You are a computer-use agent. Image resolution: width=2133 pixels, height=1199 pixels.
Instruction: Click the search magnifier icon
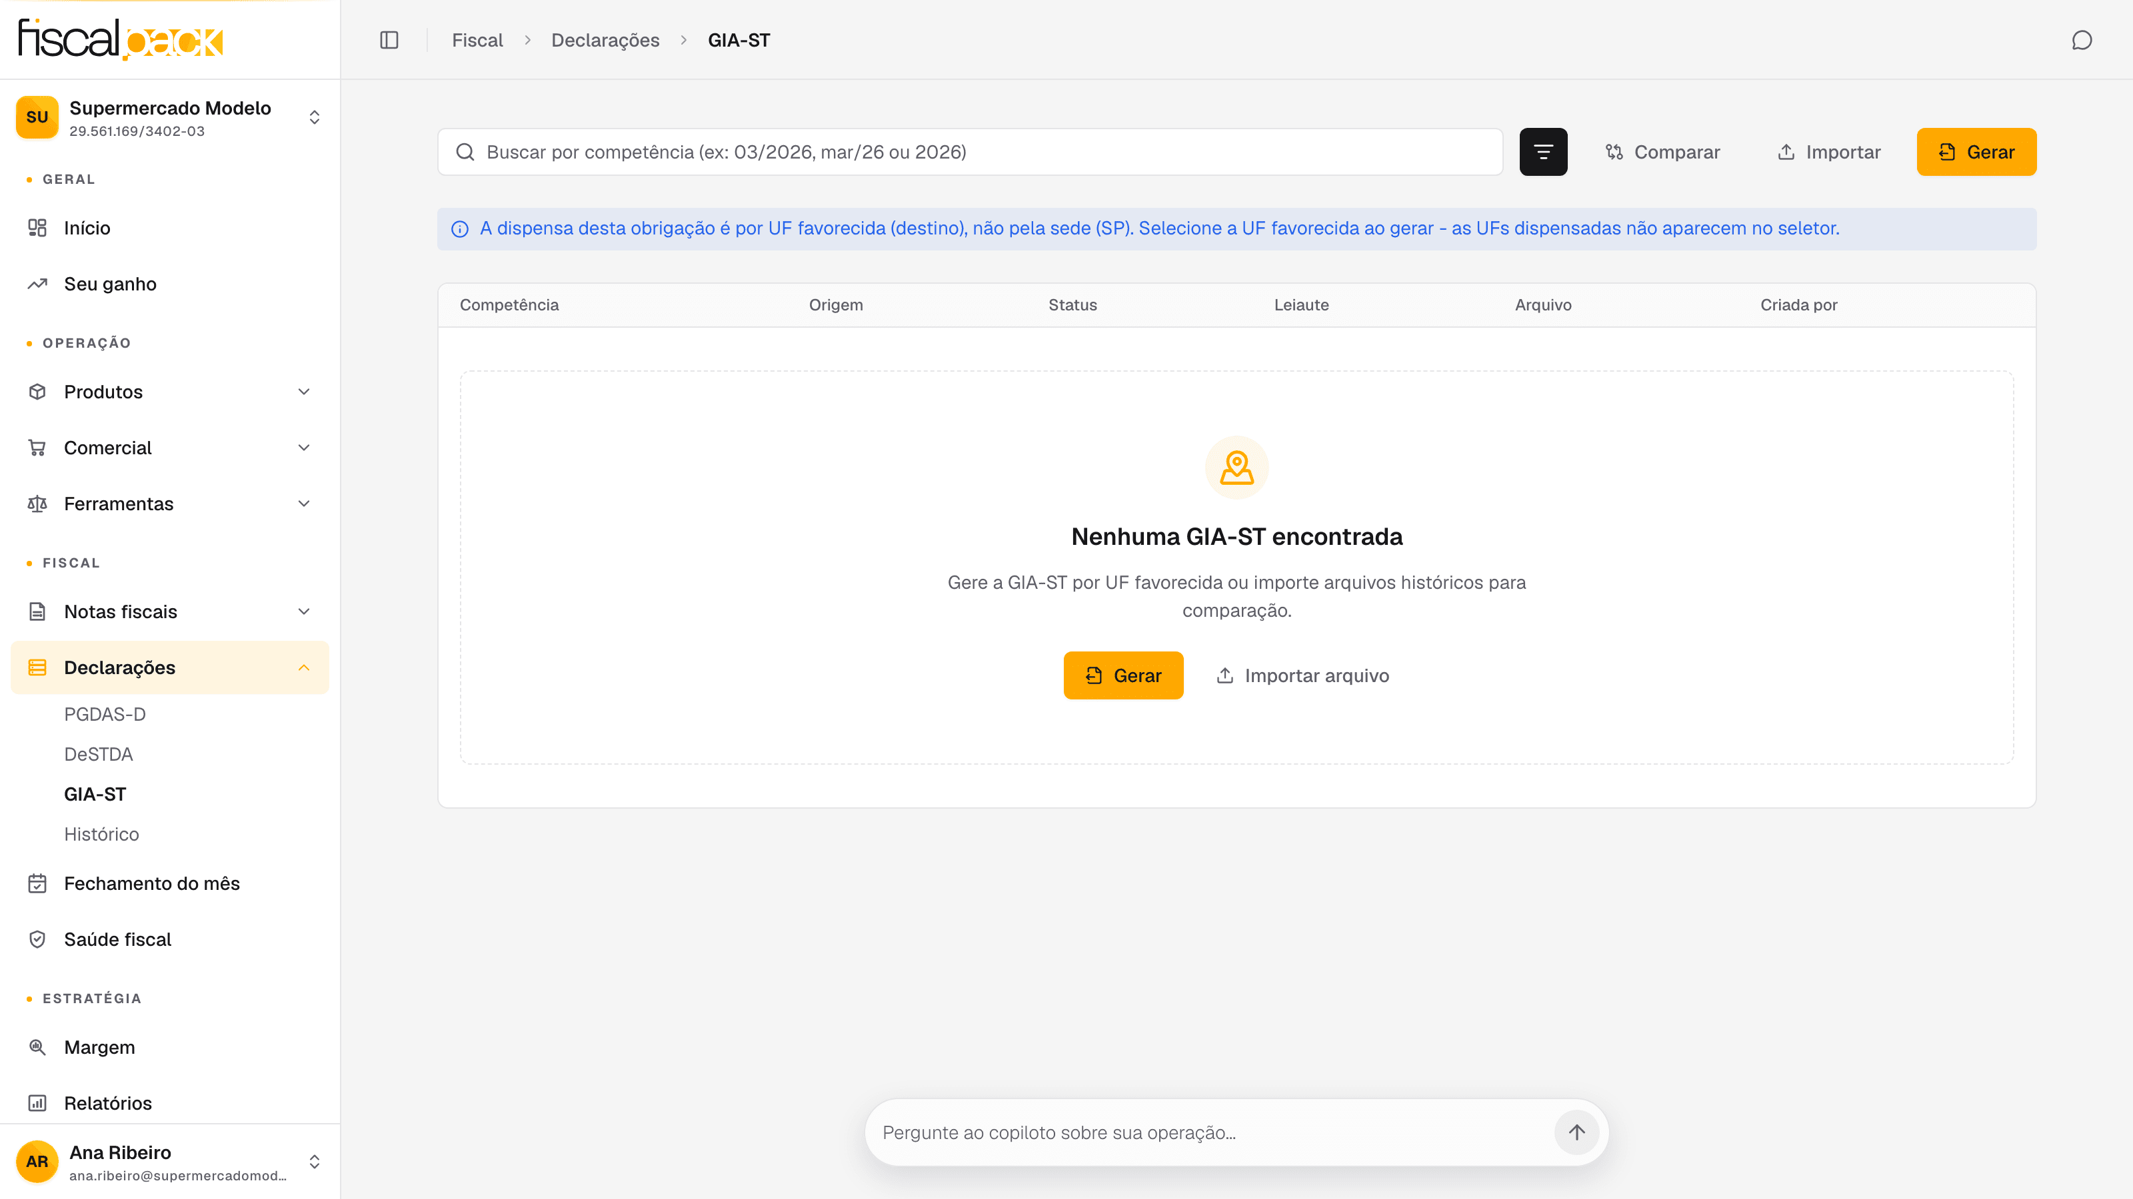point(465,153)
